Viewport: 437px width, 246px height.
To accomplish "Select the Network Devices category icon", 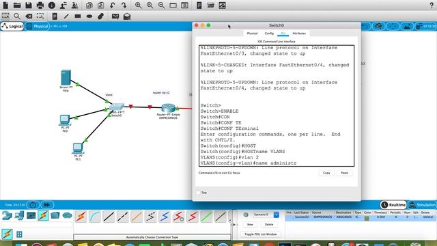I will pyautogui.click(x=7, y=215).
